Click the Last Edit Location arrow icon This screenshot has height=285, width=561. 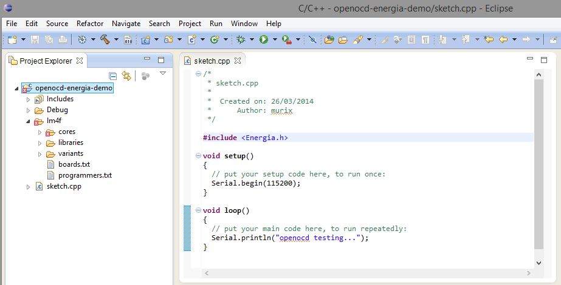[489, 39]
